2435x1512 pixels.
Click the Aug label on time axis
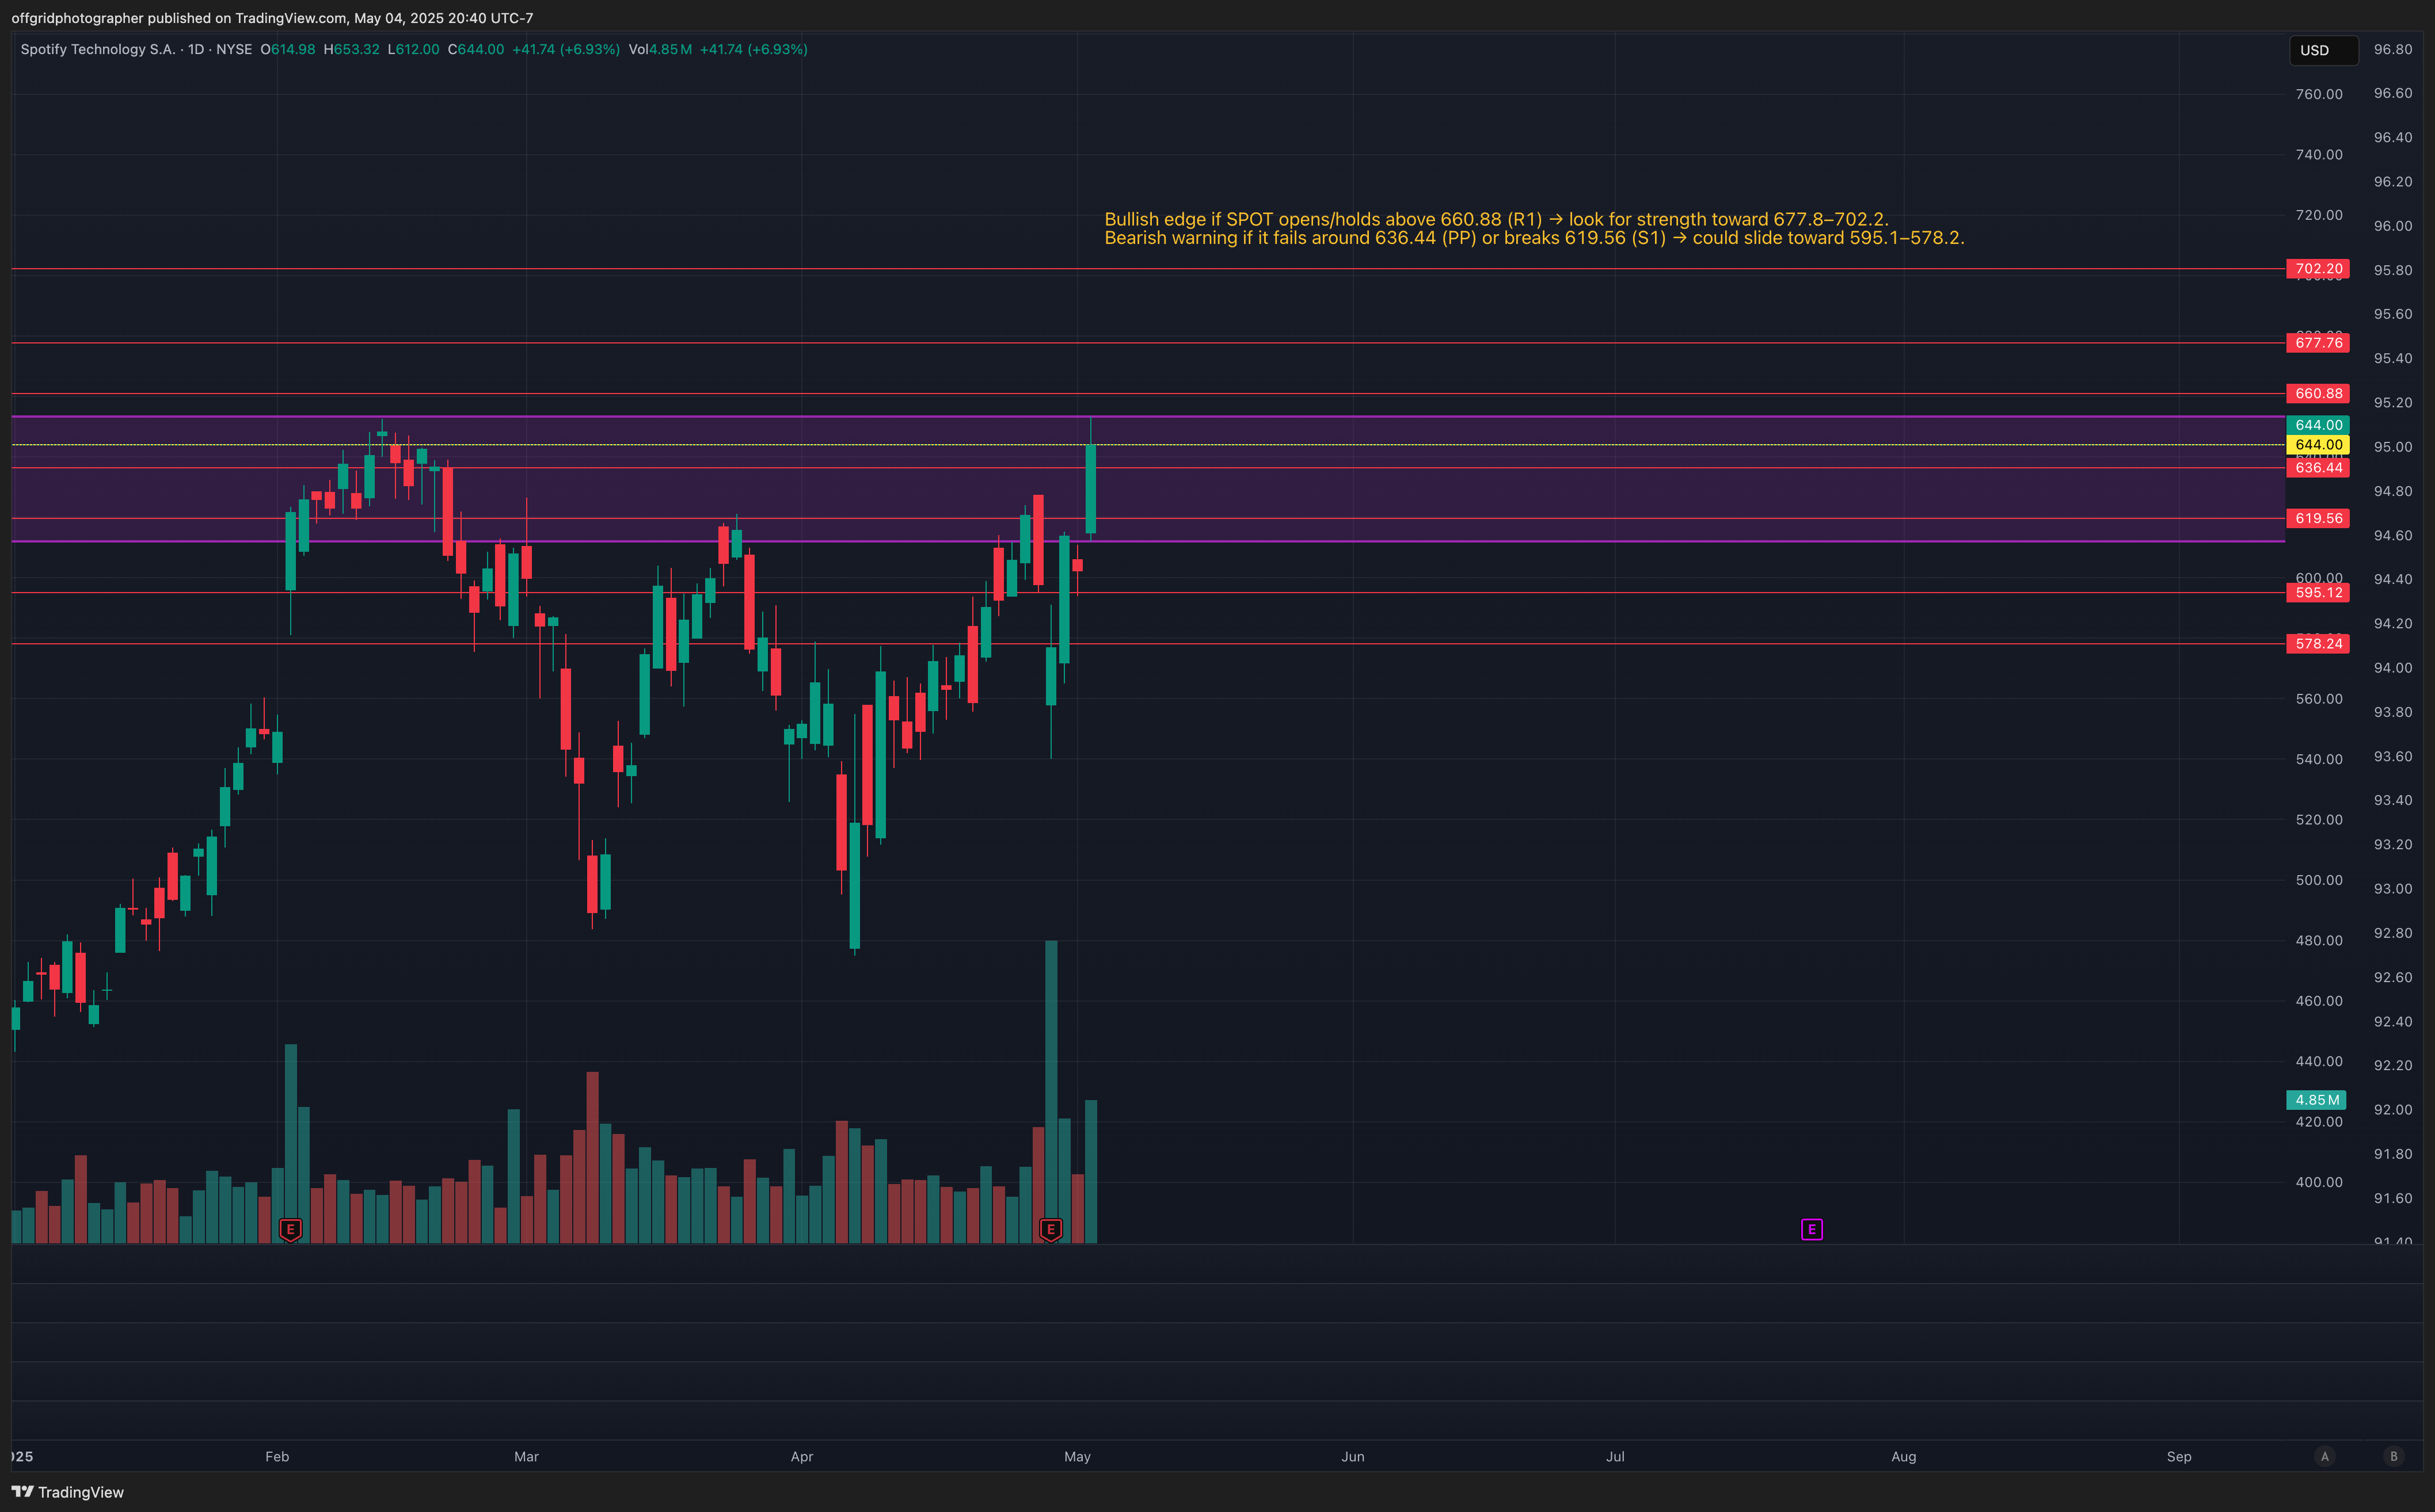point(1904,1457)
